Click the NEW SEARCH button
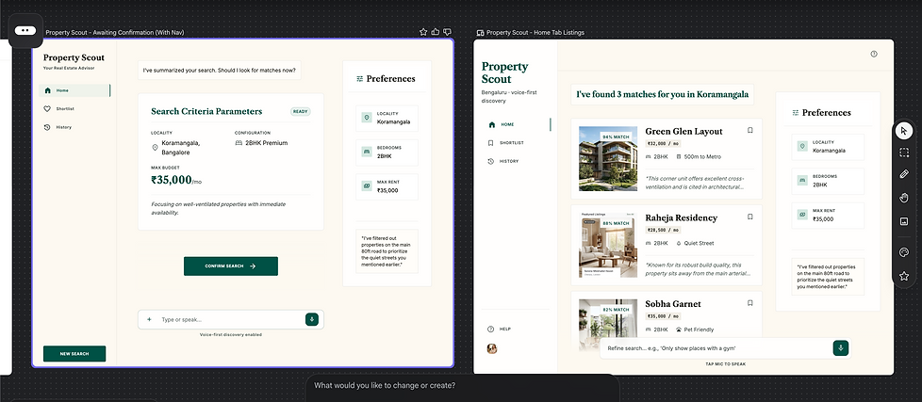This screenshot has width=922, height=402. point(74,354)
